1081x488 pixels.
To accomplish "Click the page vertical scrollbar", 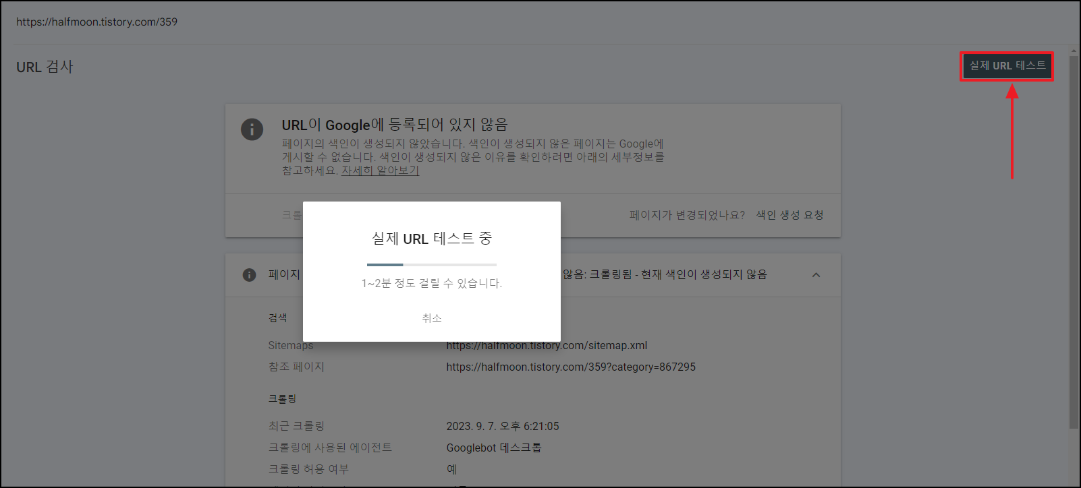I will coord(1074,241).
